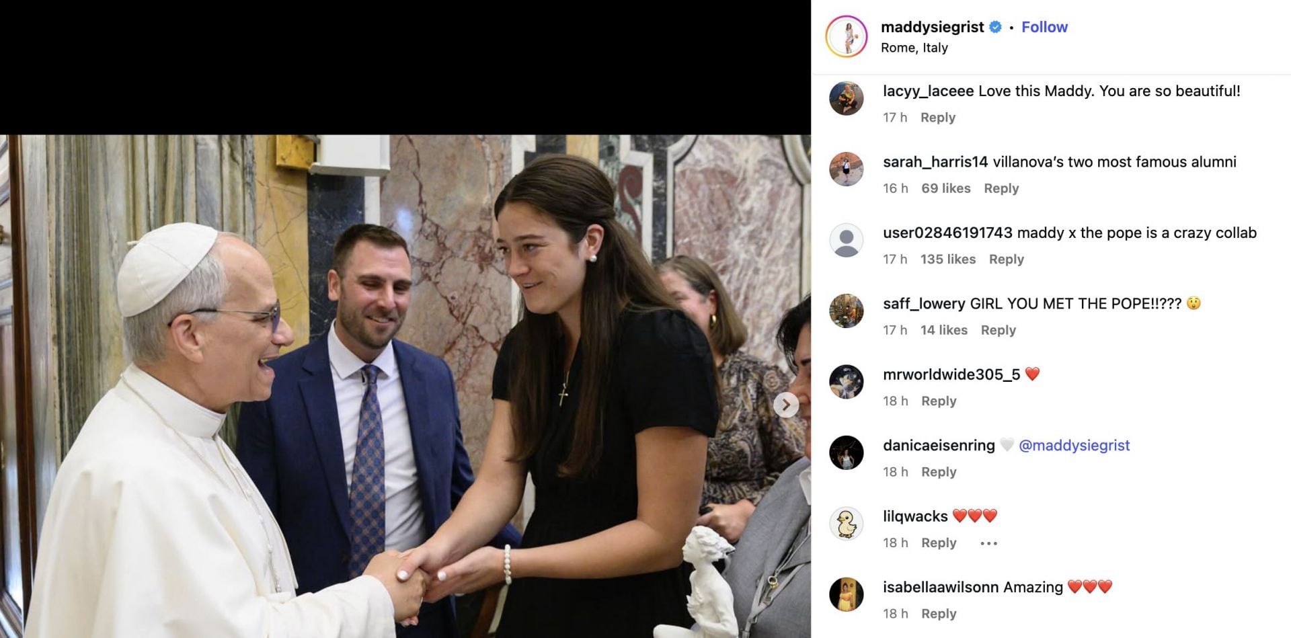Open maddysiegrist profile picture story ring
Screen dimensions: 1291x638
point(847,36)
